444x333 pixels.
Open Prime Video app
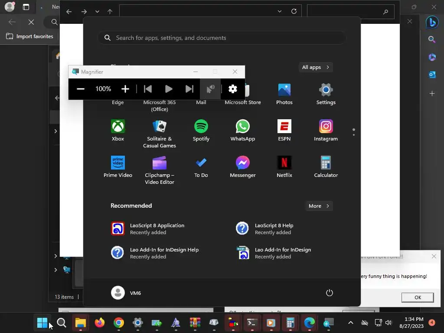tap(118, 167)
